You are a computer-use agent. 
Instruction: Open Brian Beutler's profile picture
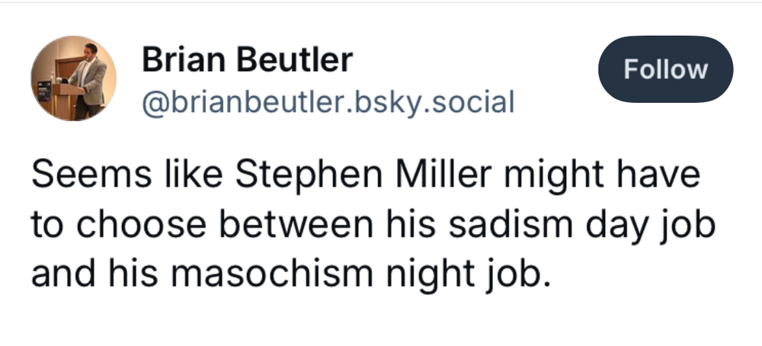point(73,78)
